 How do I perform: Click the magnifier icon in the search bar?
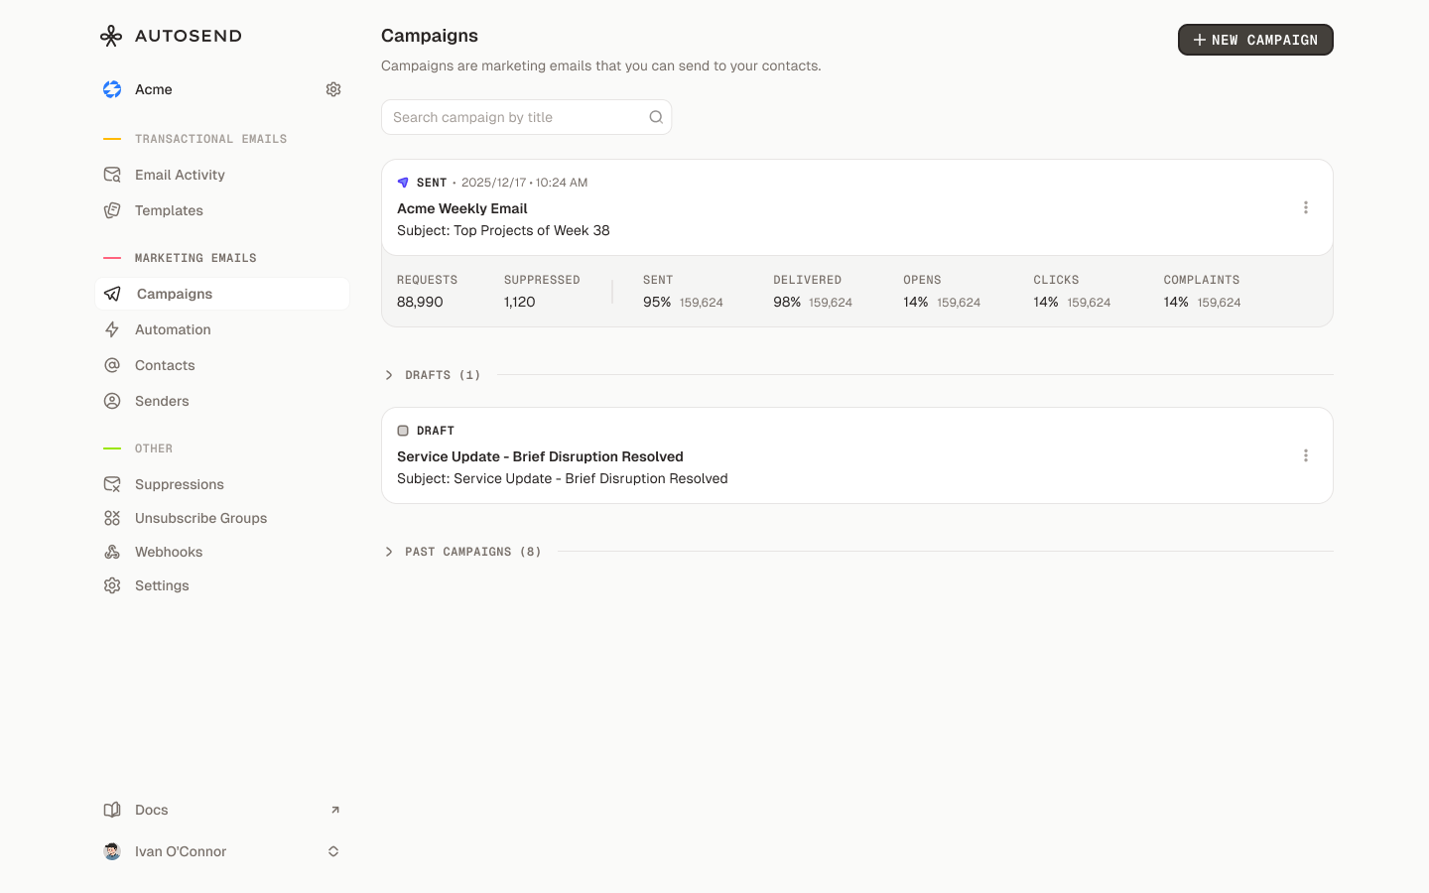(x=656, y=116)
